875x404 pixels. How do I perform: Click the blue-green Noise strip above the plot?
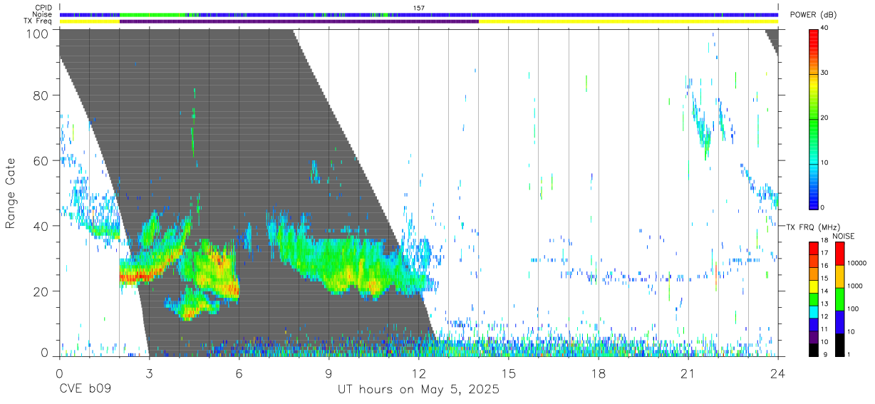(x=419, y=14)
